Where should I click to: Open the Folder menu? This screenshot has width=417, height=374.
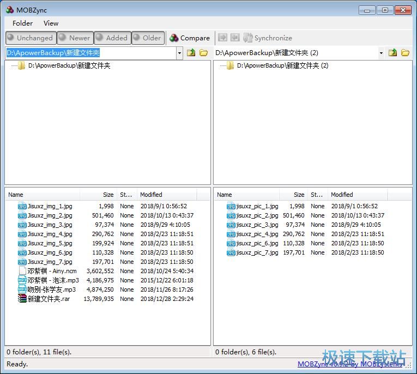coord(22,23)
